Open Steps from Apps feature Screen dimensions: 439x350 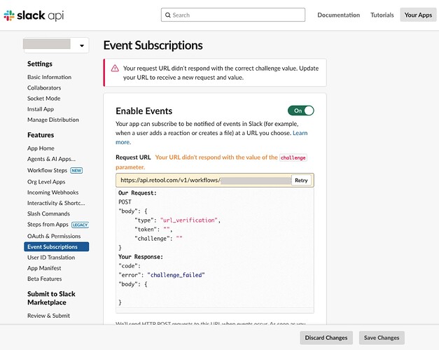48,225
